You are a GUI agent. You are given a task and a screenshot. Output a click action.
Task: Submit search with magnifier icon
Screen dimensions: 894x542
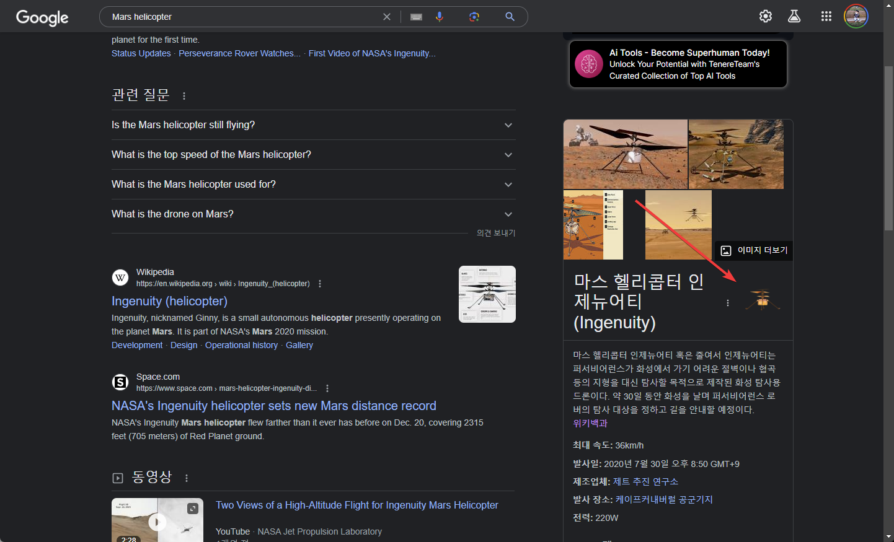pos(510,17)
